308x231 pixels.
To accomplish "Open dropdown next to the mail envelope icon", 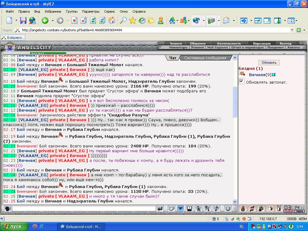I will tap(233, 20).
